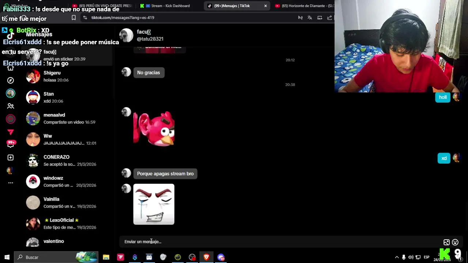Click the red Angry Bird sticker
Viewport: 468px width, 263px height.
[x=154, y=129]
